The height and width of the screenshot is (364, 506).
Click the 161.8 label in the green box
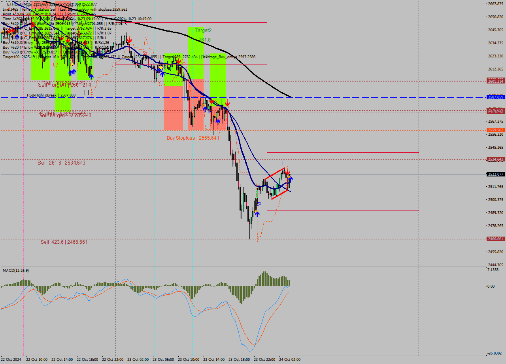coord(205,40)
